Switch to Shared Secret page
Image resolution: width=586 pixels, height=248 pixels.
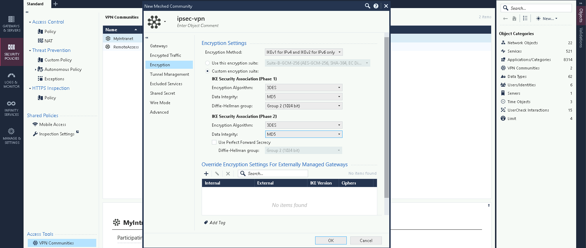tap(162, 93)
